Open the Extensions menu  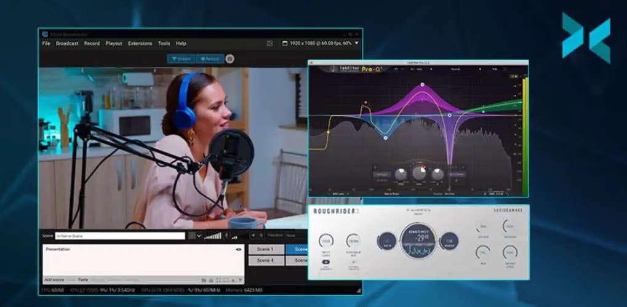[140, 43]
